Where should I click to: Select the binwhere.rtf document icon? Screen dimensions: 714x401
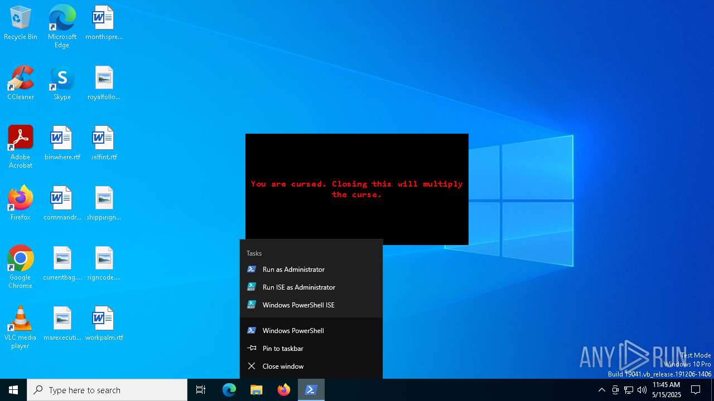(62, 144)
